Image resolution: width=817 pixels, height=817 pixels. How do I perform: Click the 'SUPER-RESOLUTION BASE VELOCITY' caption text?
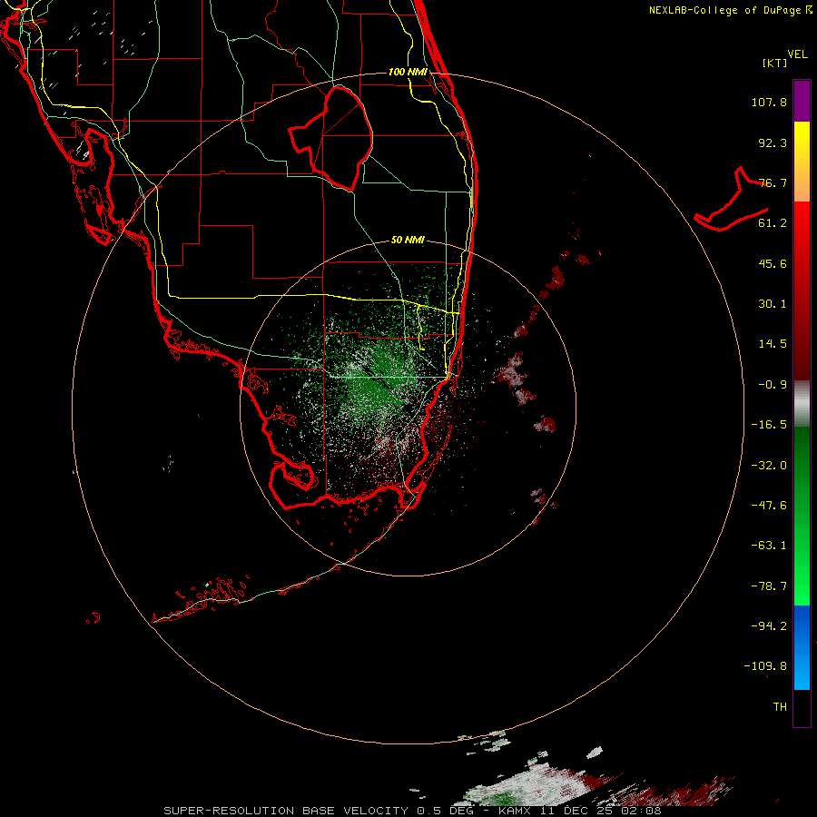click(x=286, y=811)
